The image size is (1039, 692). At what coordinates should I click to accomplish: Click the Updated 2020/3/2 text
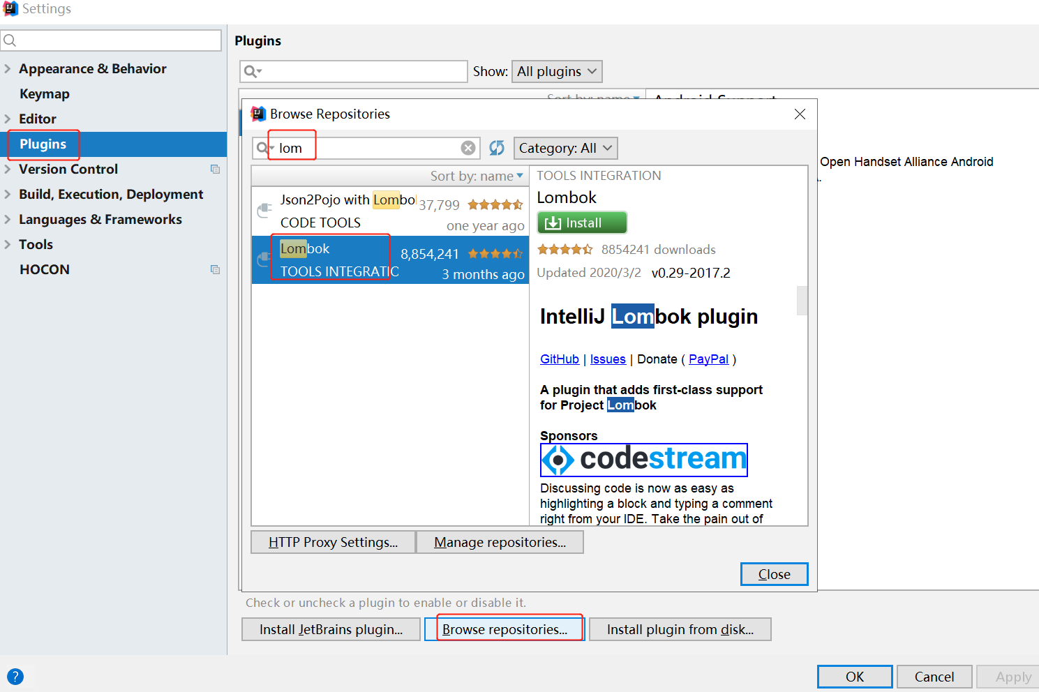click(589, 273)
